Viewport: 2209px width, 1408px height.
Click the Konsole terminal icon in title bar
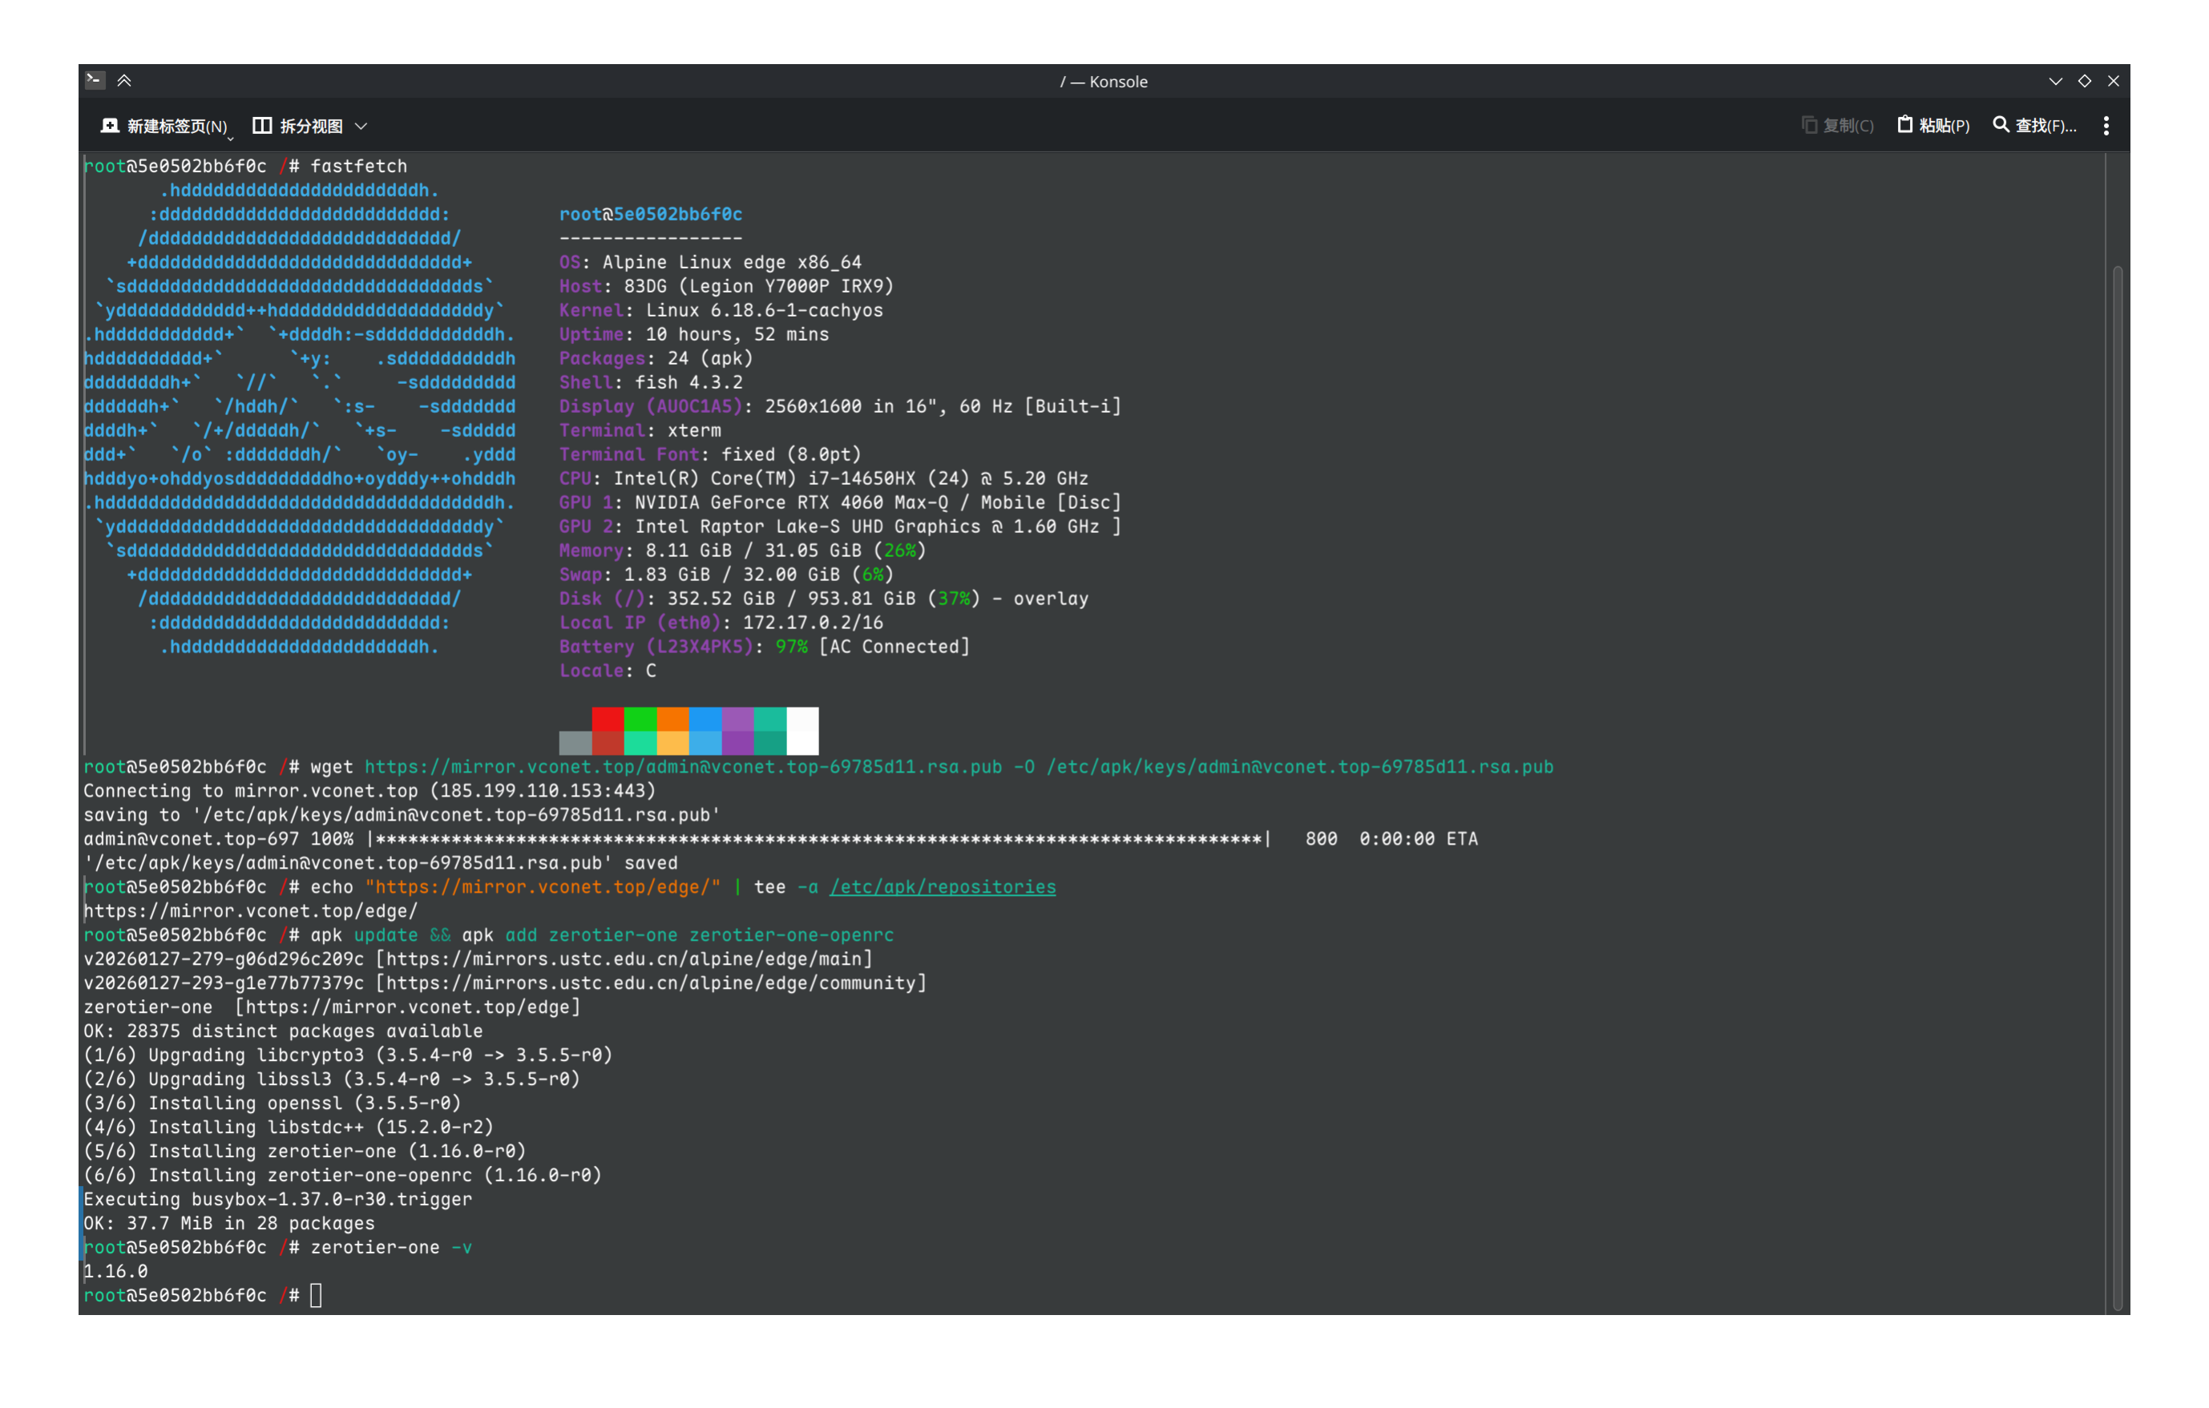95,81
